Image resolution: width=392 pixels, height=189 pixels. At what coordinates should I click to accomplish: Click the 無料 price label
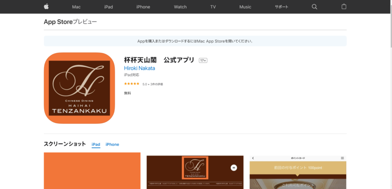coord(127,93)
